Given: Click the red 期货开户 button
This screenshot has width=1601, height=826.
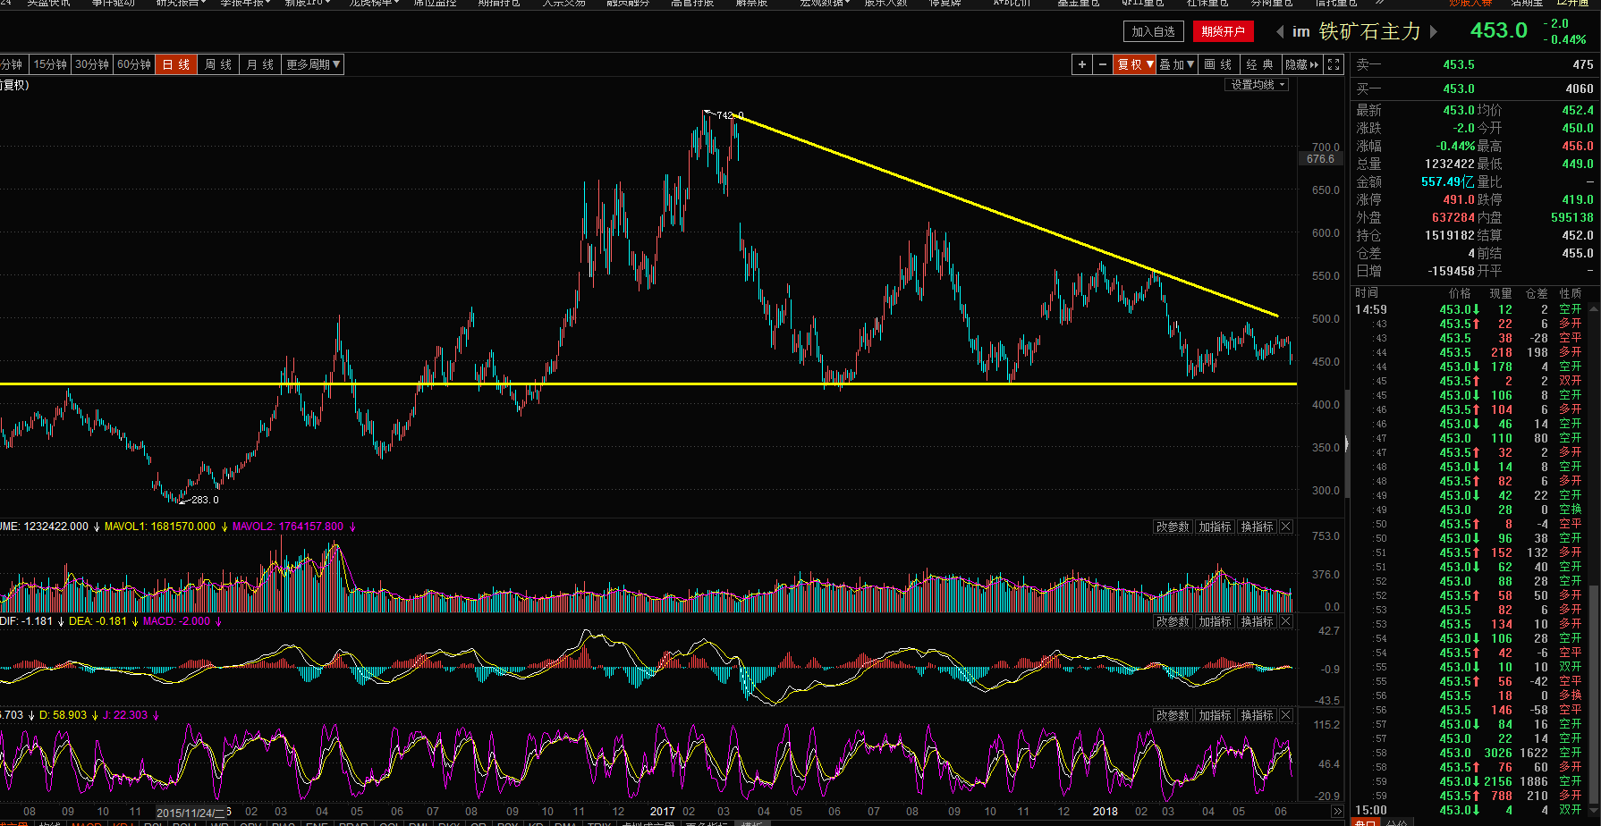Looking at the screenshot, I should click(x=1223, y=31).
